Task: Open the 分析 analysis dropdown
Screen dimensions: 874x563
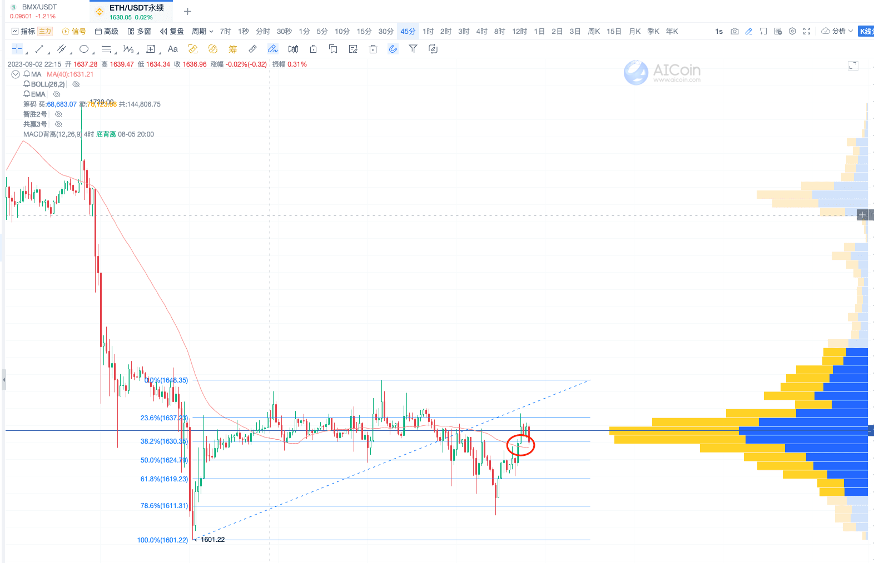Action: coord(837,31)
